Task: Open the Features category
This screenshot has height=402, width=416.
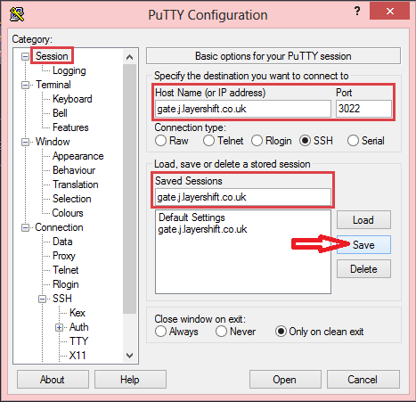Action: click(x=70, y=127)
